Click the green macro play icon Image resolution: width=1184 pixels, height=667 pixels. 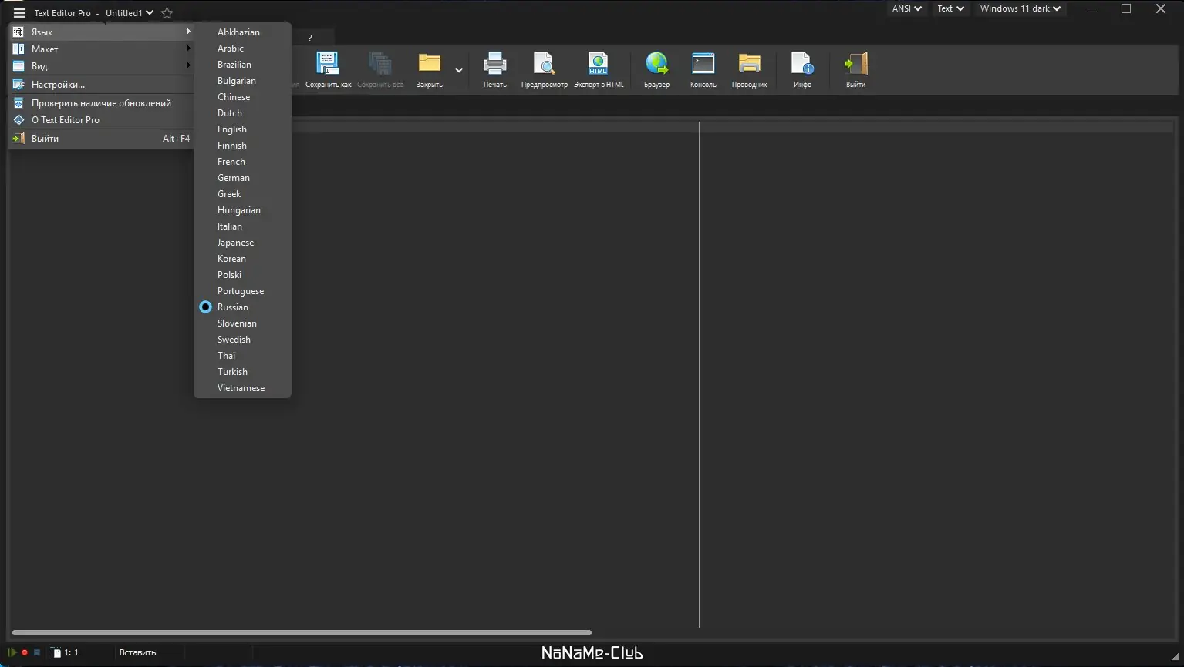(x=12, y=652)
